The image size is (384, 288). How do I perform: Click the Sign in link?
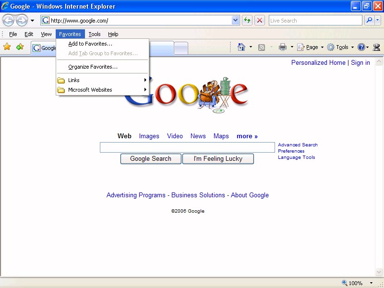360,63
